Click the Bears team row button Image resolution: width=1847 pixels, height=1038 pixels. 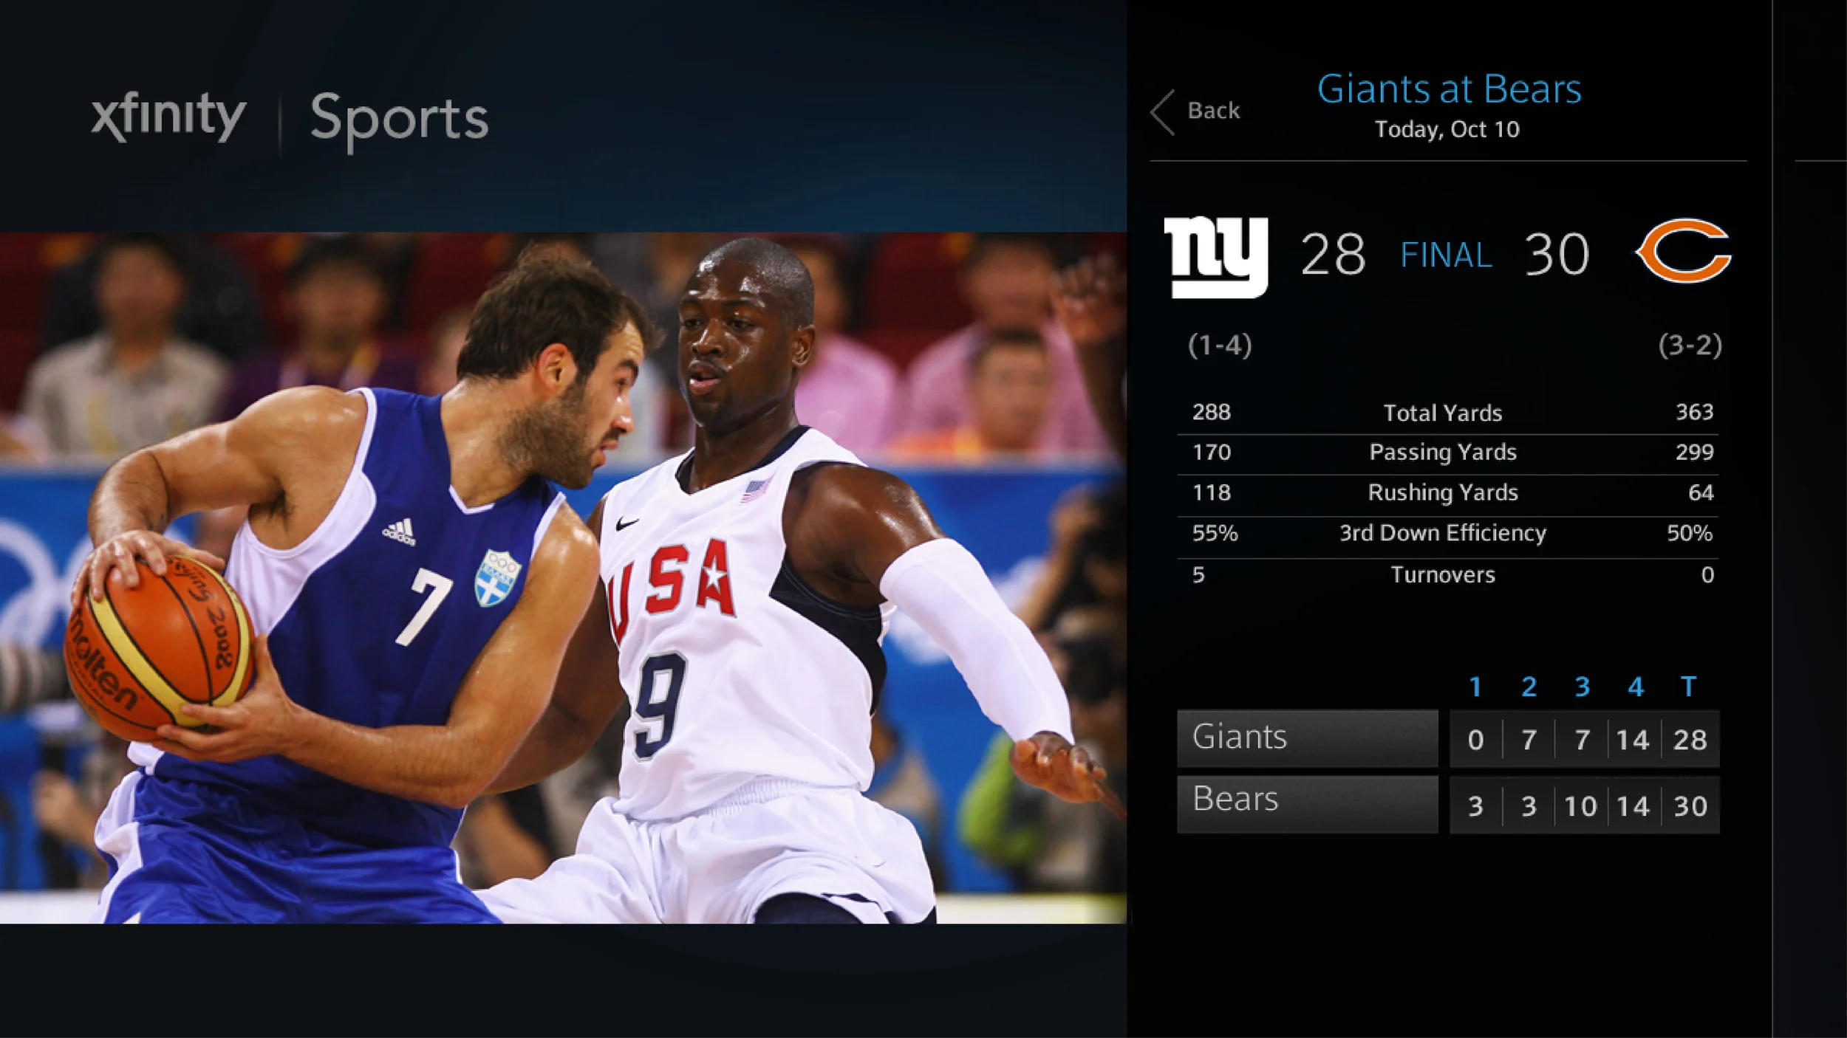tap(1308, 804)
